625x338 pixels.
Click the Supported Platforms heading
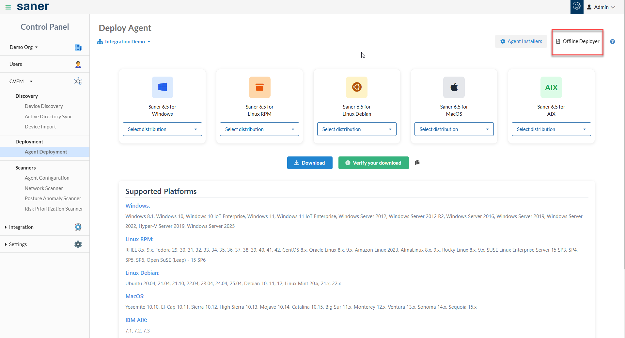point(161,191)
